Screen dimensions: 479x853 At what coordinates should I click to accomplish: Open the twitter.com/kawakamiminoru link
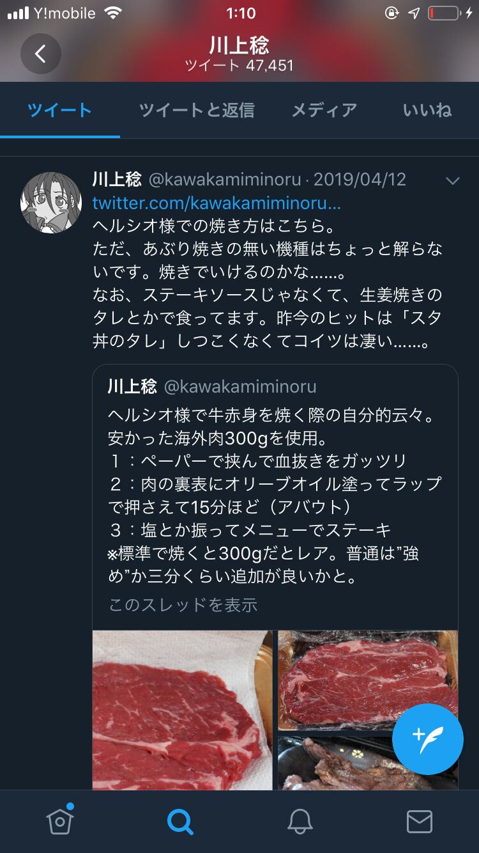(217, 203)
